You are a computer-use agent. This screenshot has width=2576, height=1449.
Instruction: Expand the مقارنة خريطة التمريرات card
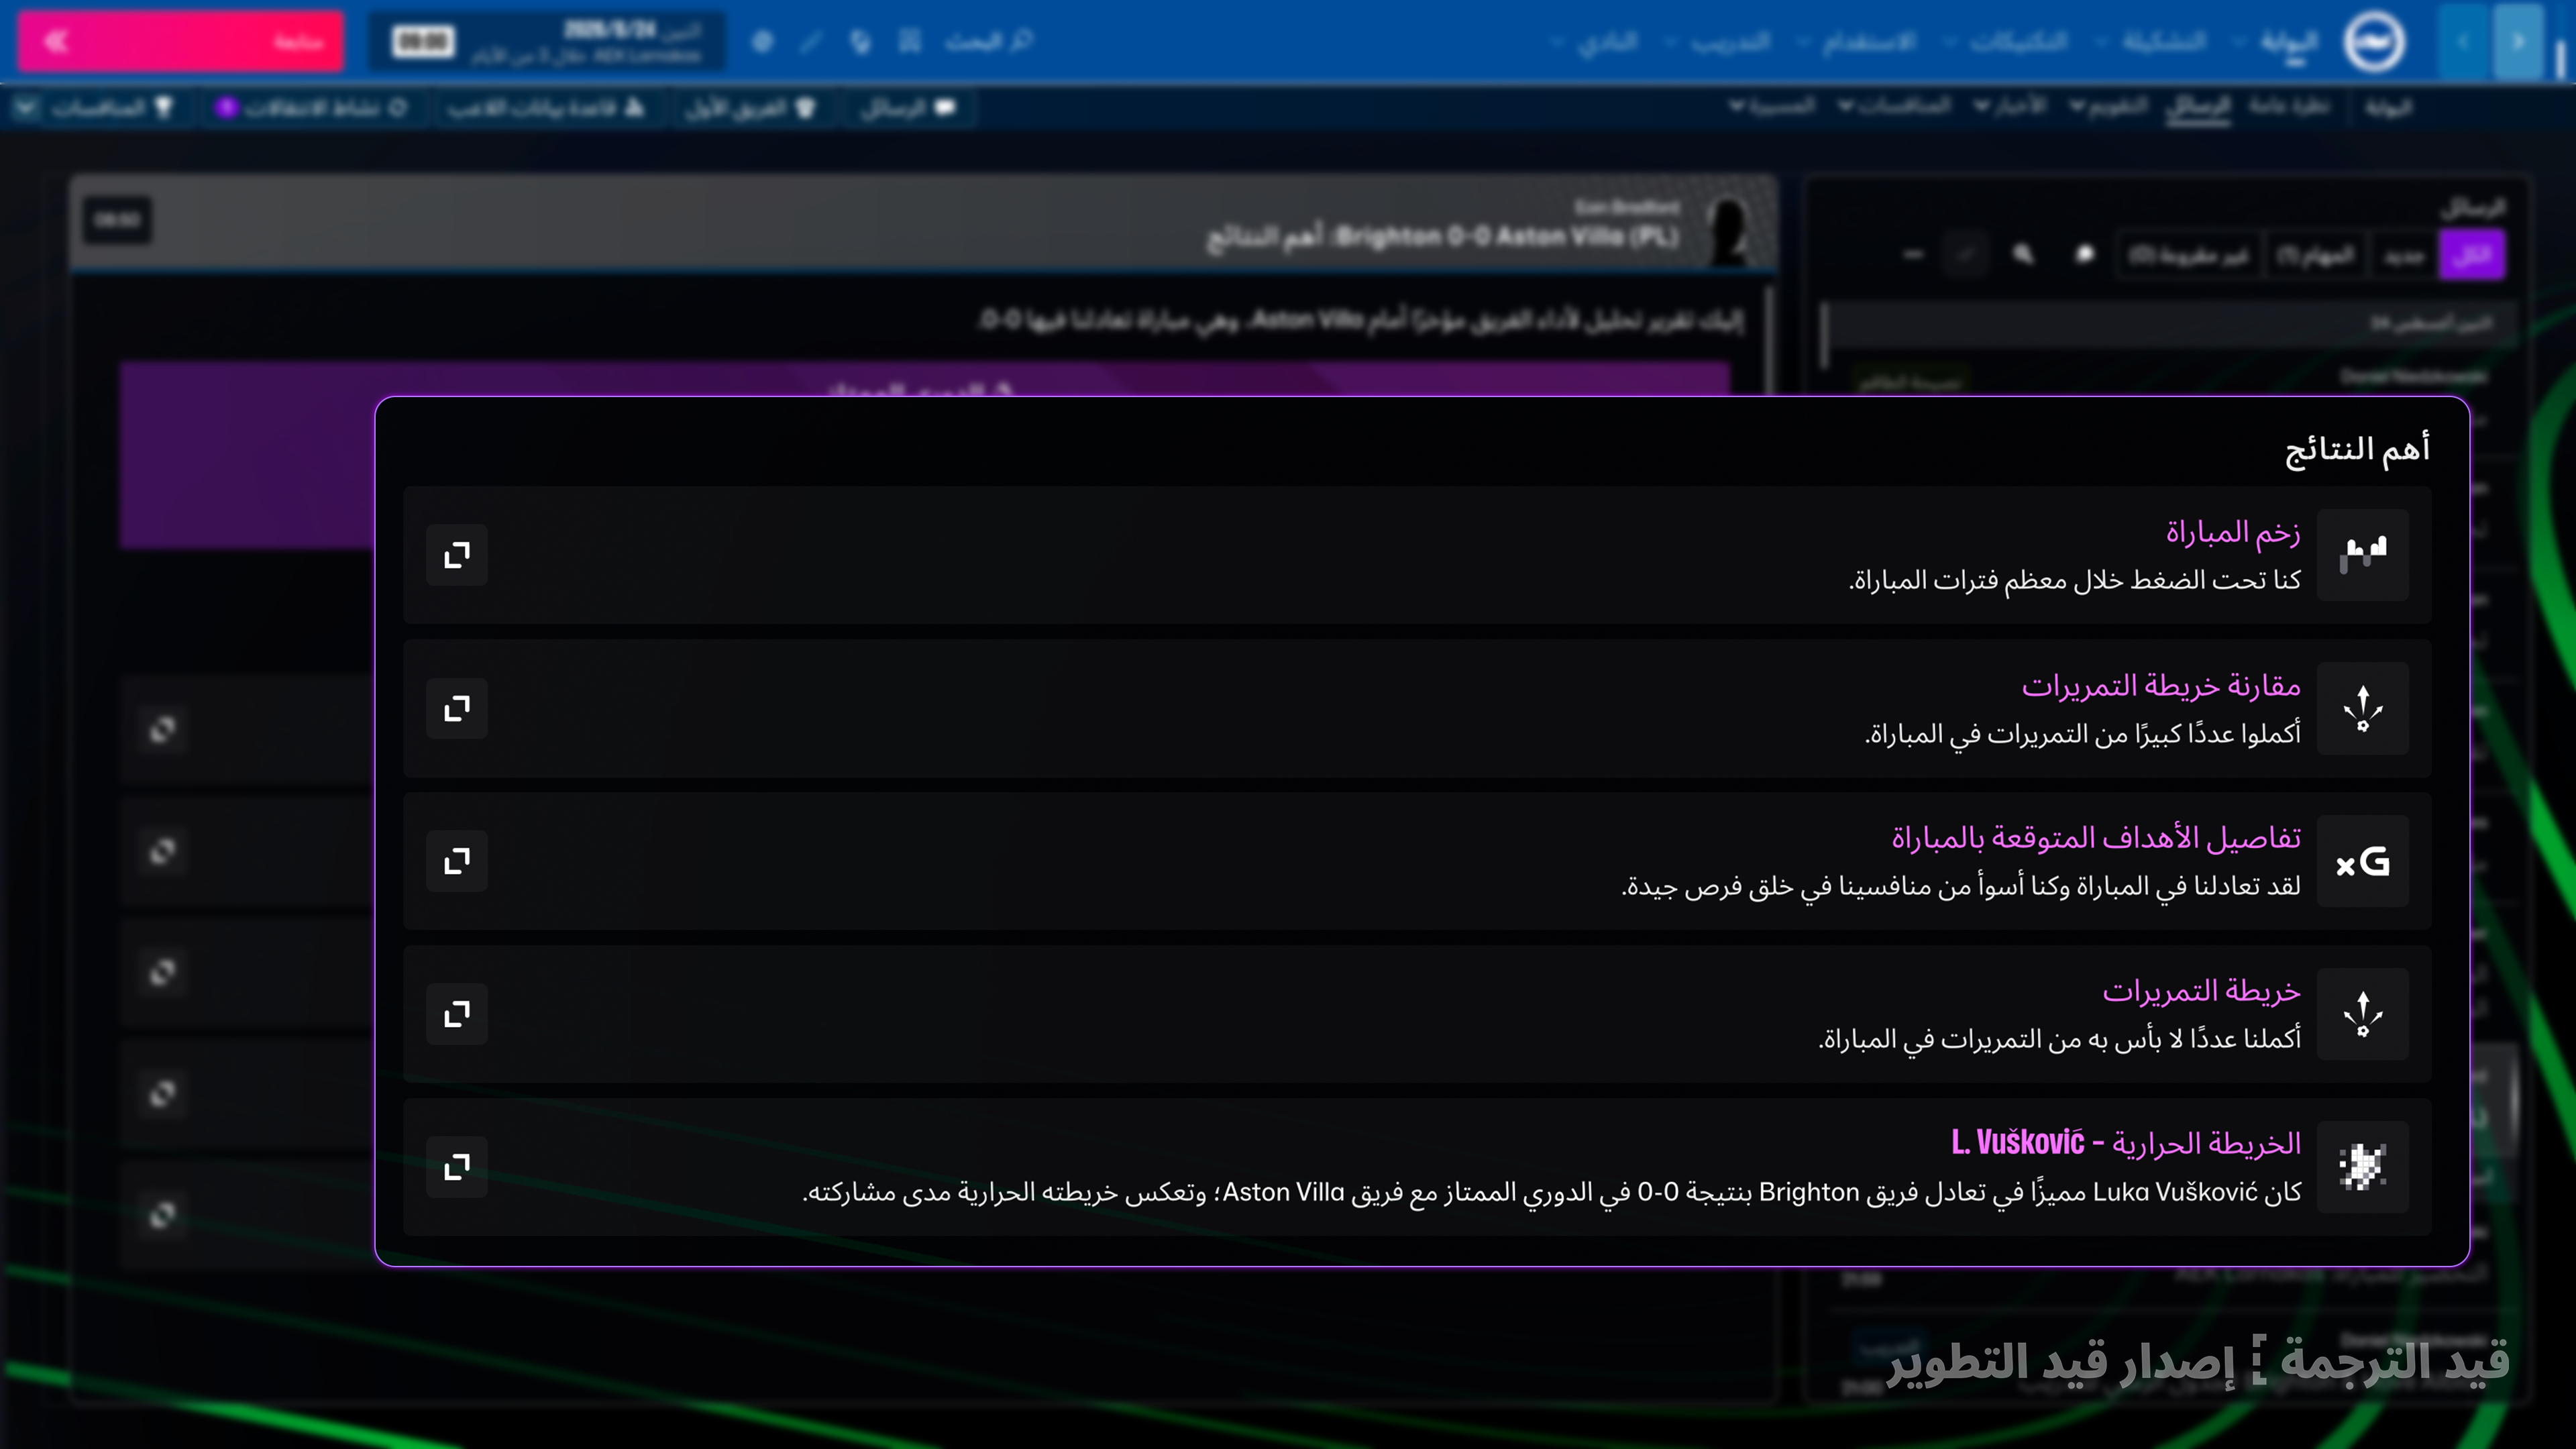(x=457, y=708)
